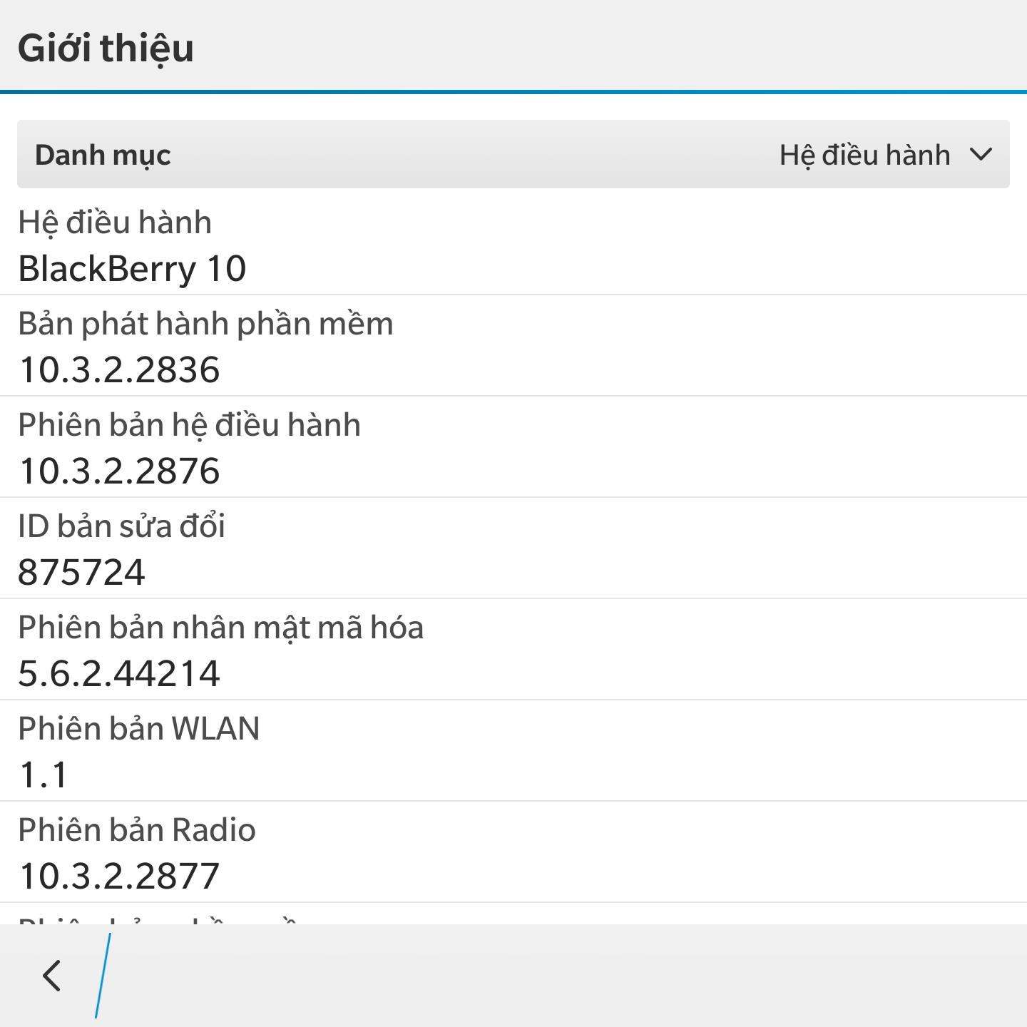Select 'Phiên bản nhân mật mã hóa' label

pos(220,628)
